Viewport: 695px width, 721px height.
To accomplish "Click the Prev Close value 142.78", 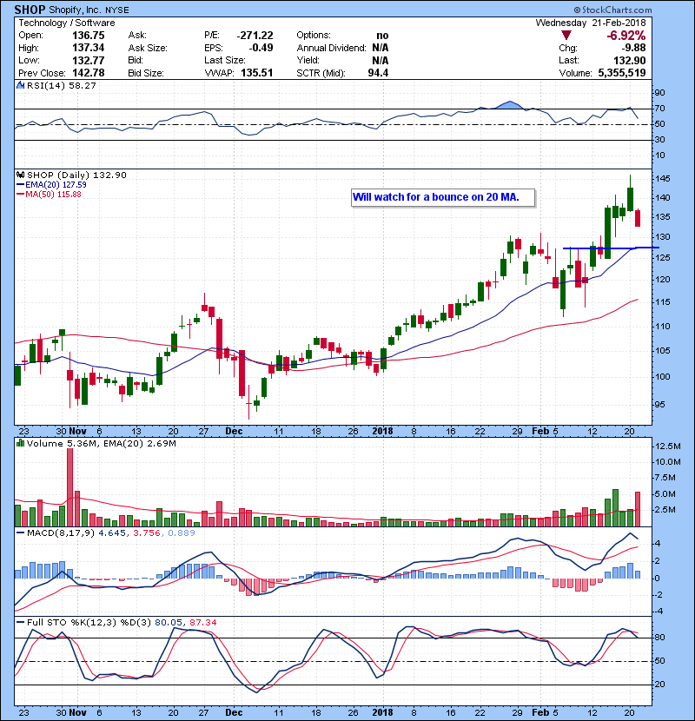I will 89,73.
